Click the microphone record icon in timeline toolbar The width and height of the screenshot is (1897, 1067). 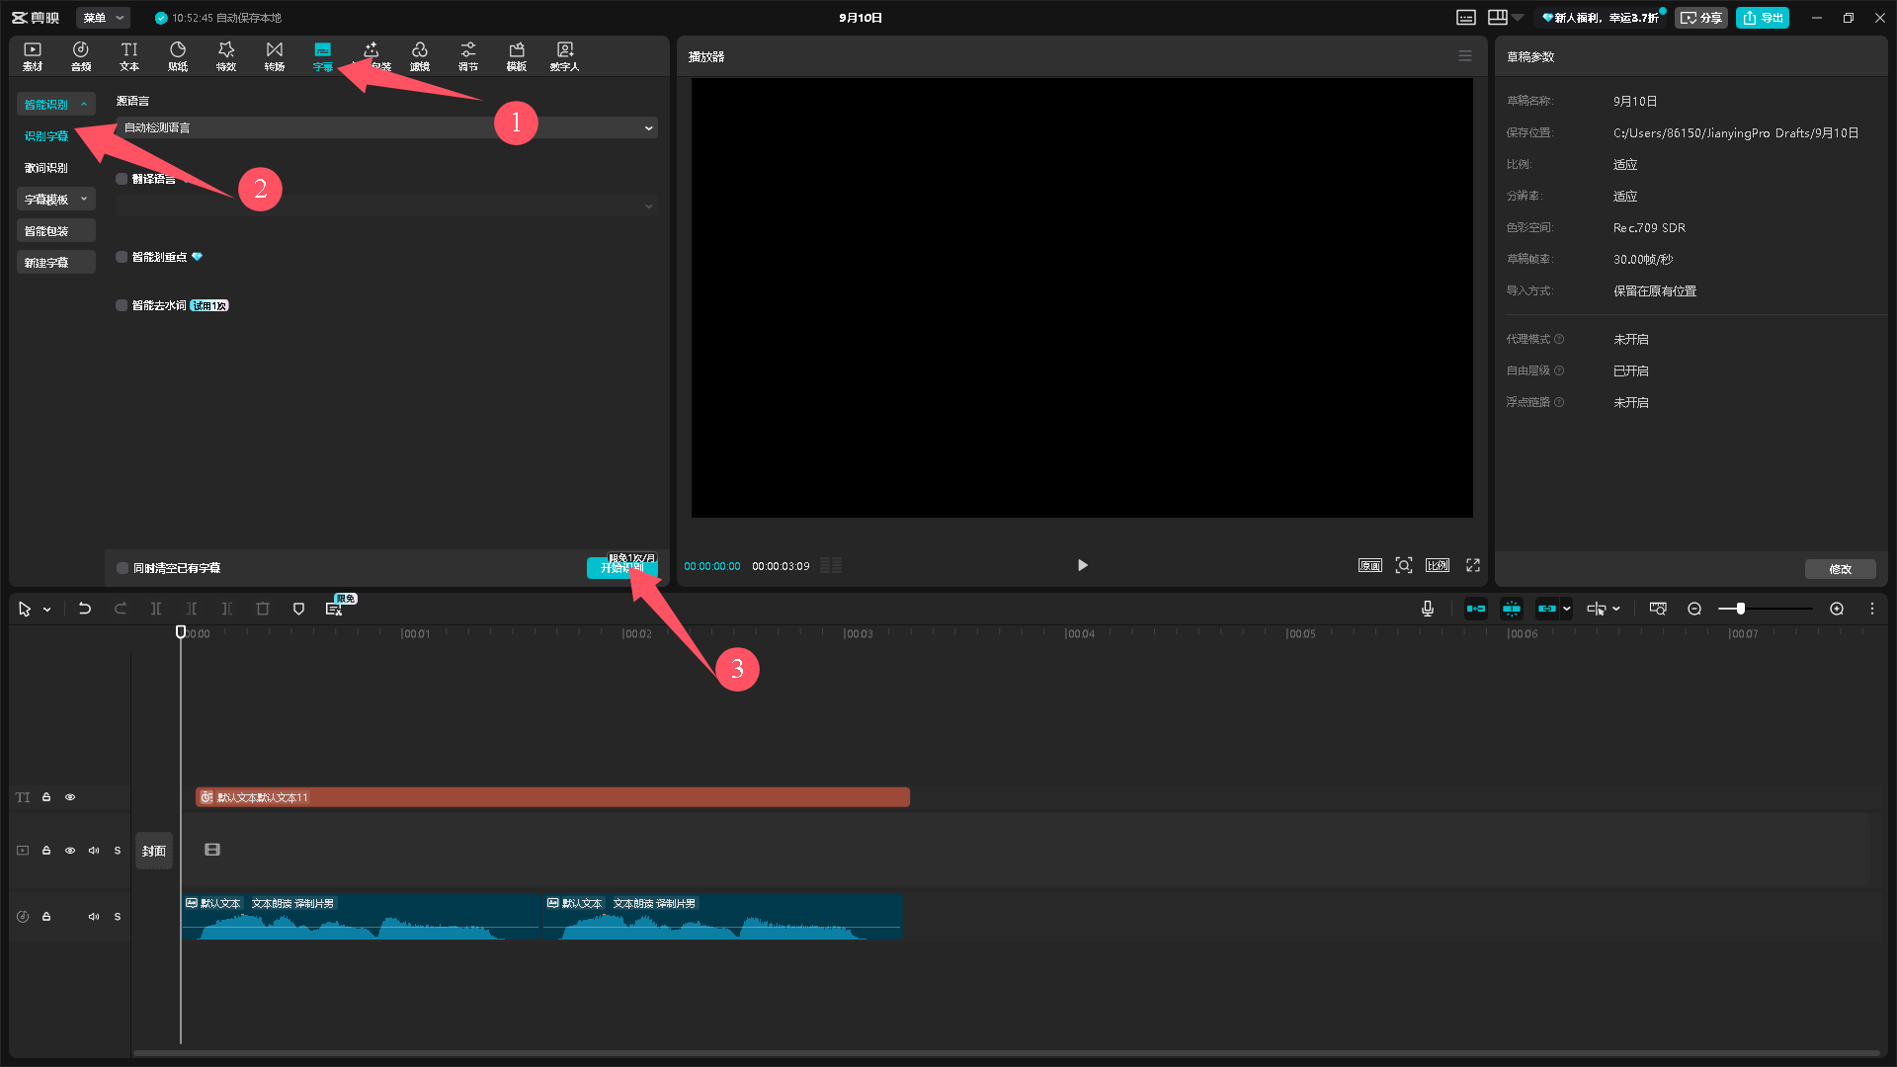pos(1428,609)
